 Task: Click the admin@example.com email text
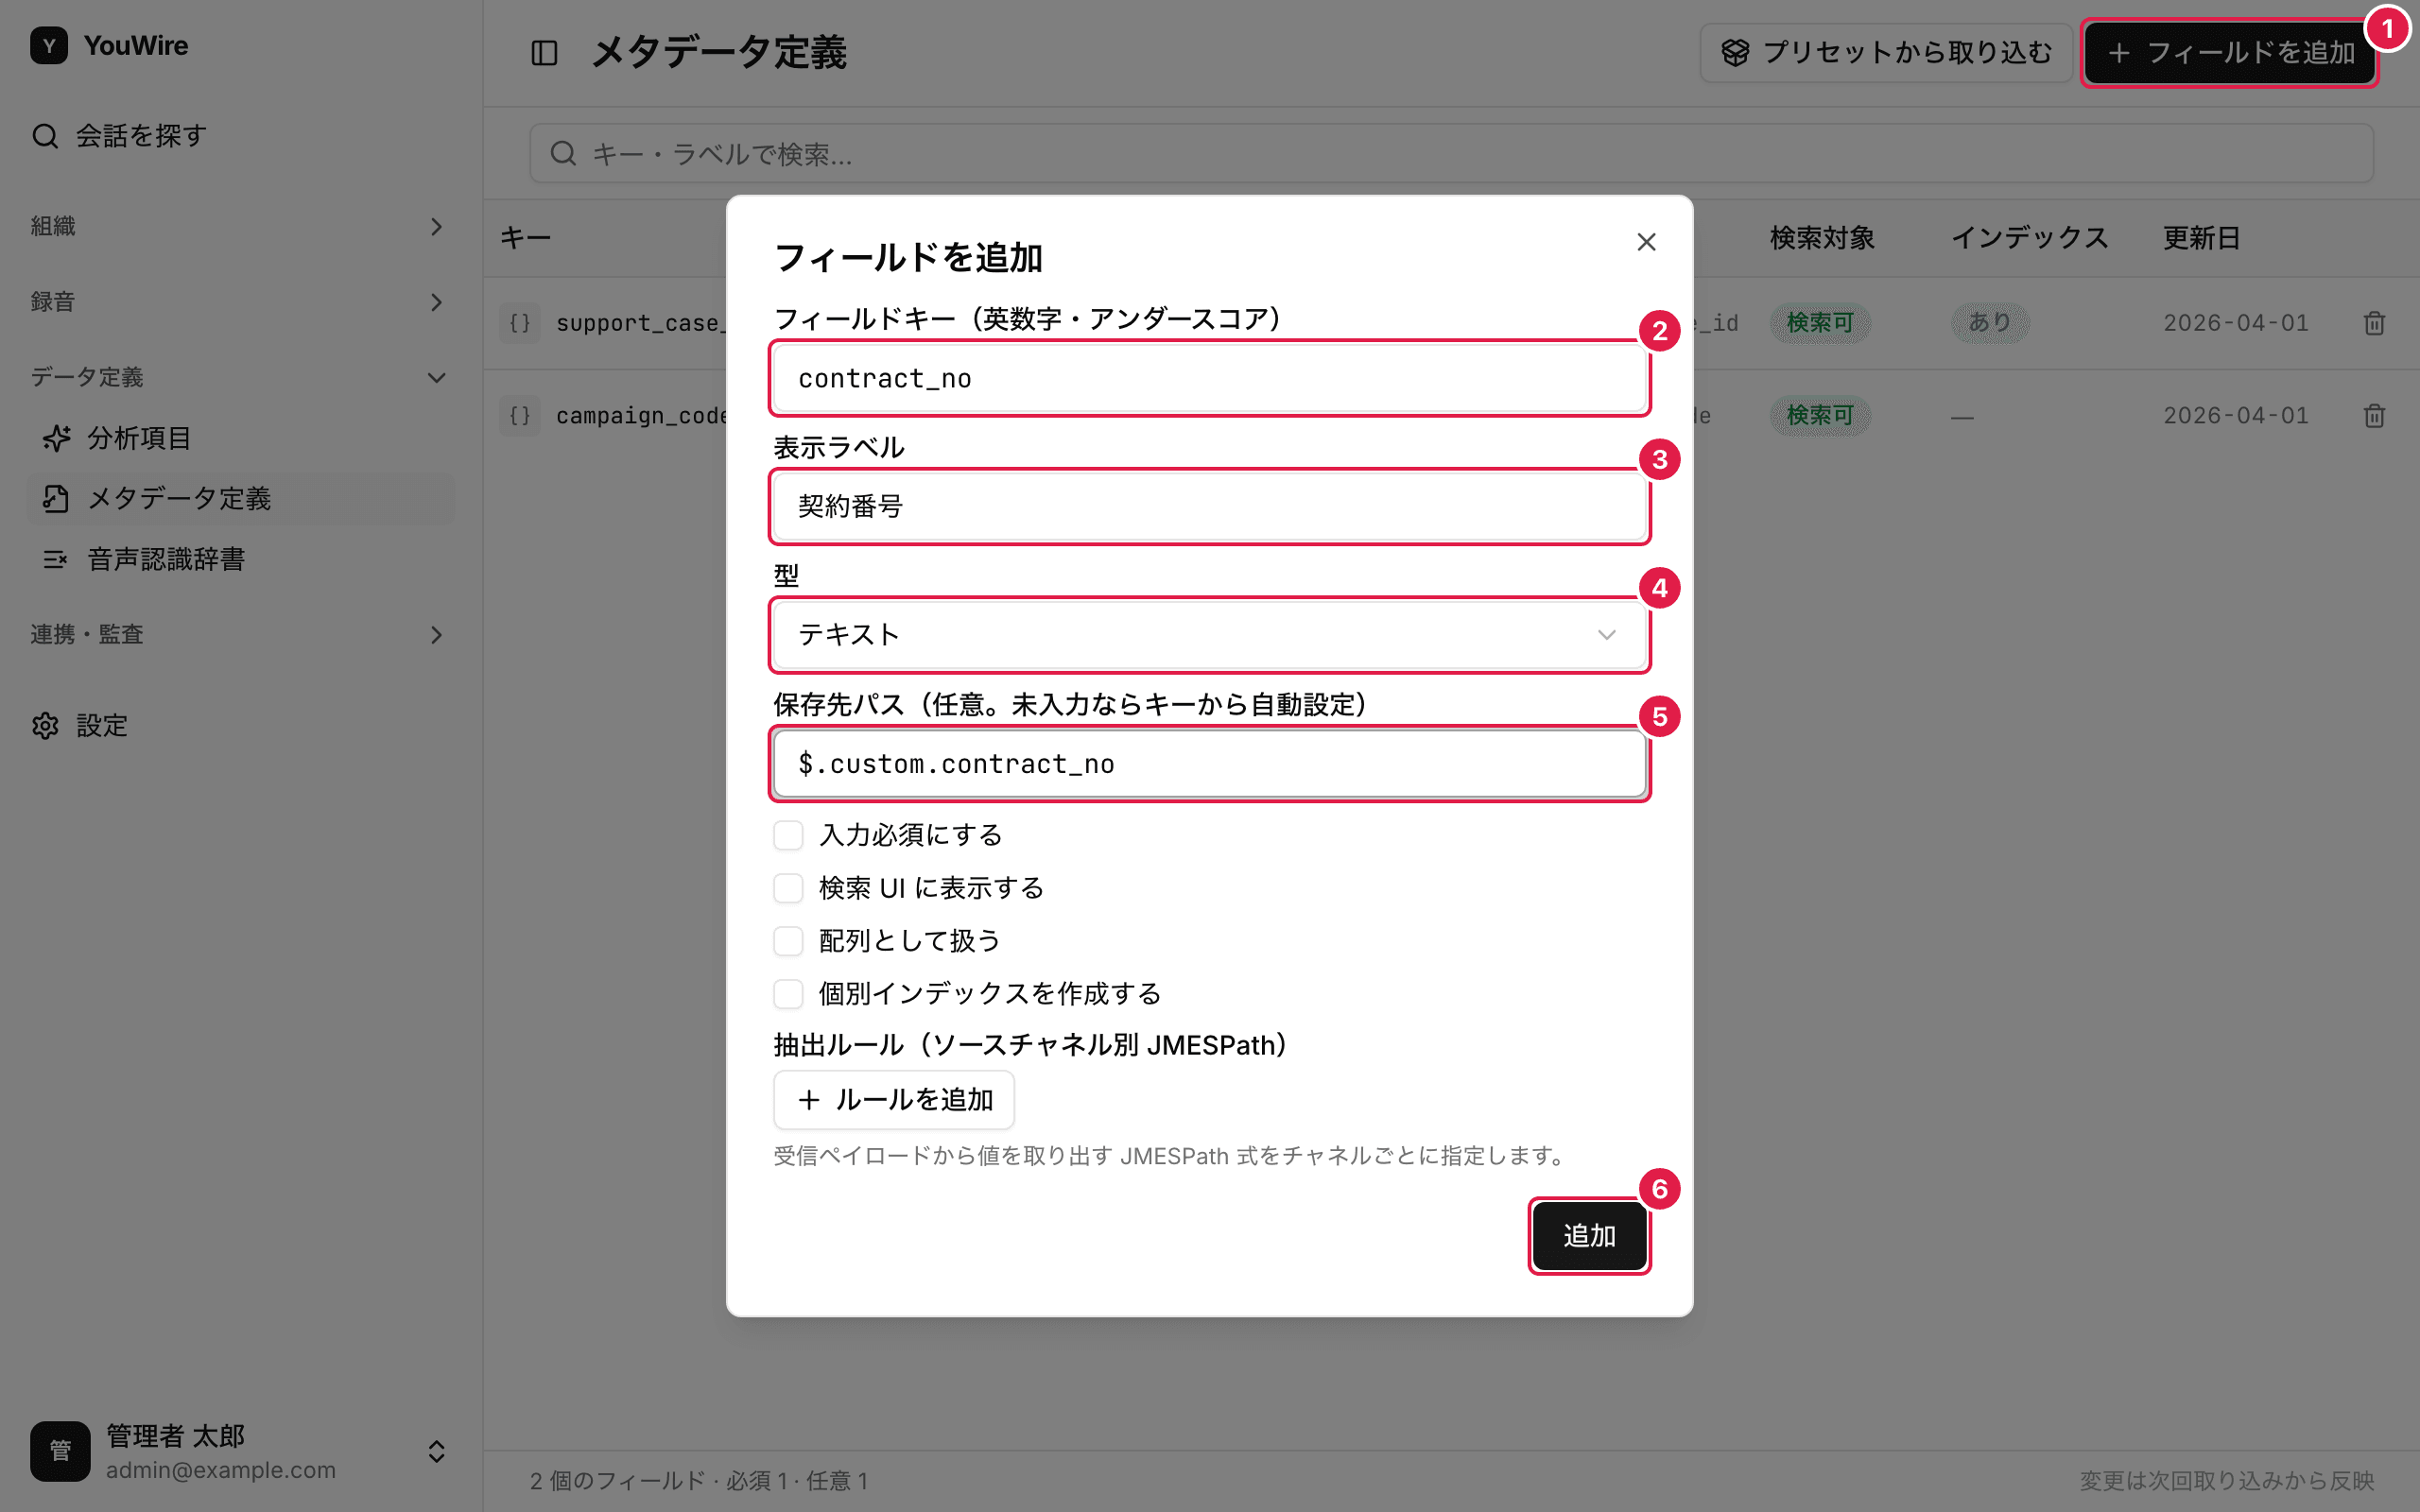click(221, 1470)
